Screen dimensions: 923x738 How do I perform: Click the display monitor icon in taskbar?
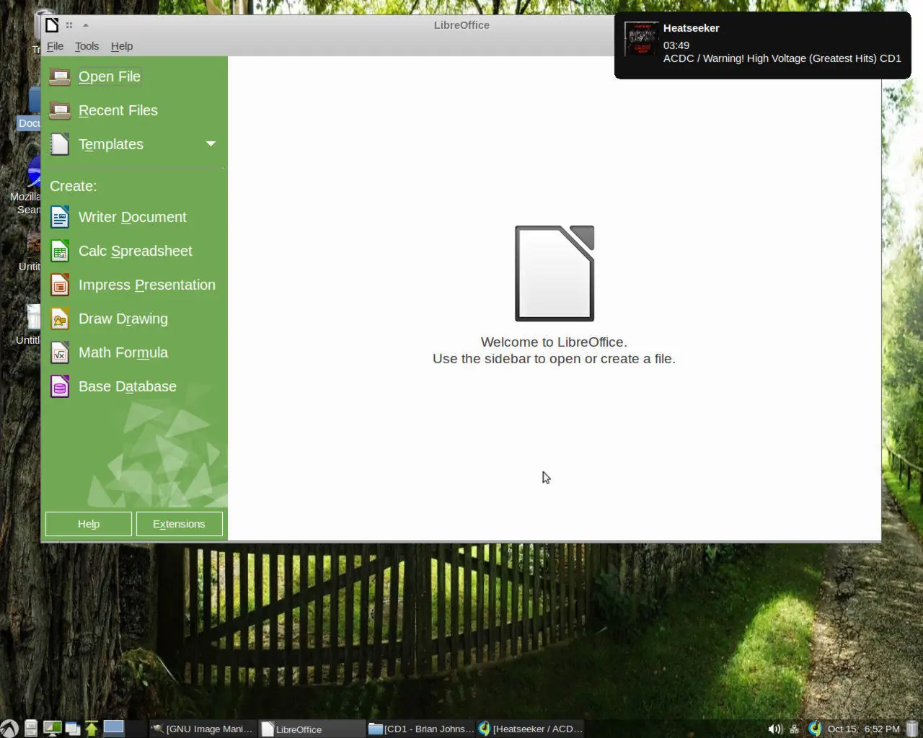point(52,729)
